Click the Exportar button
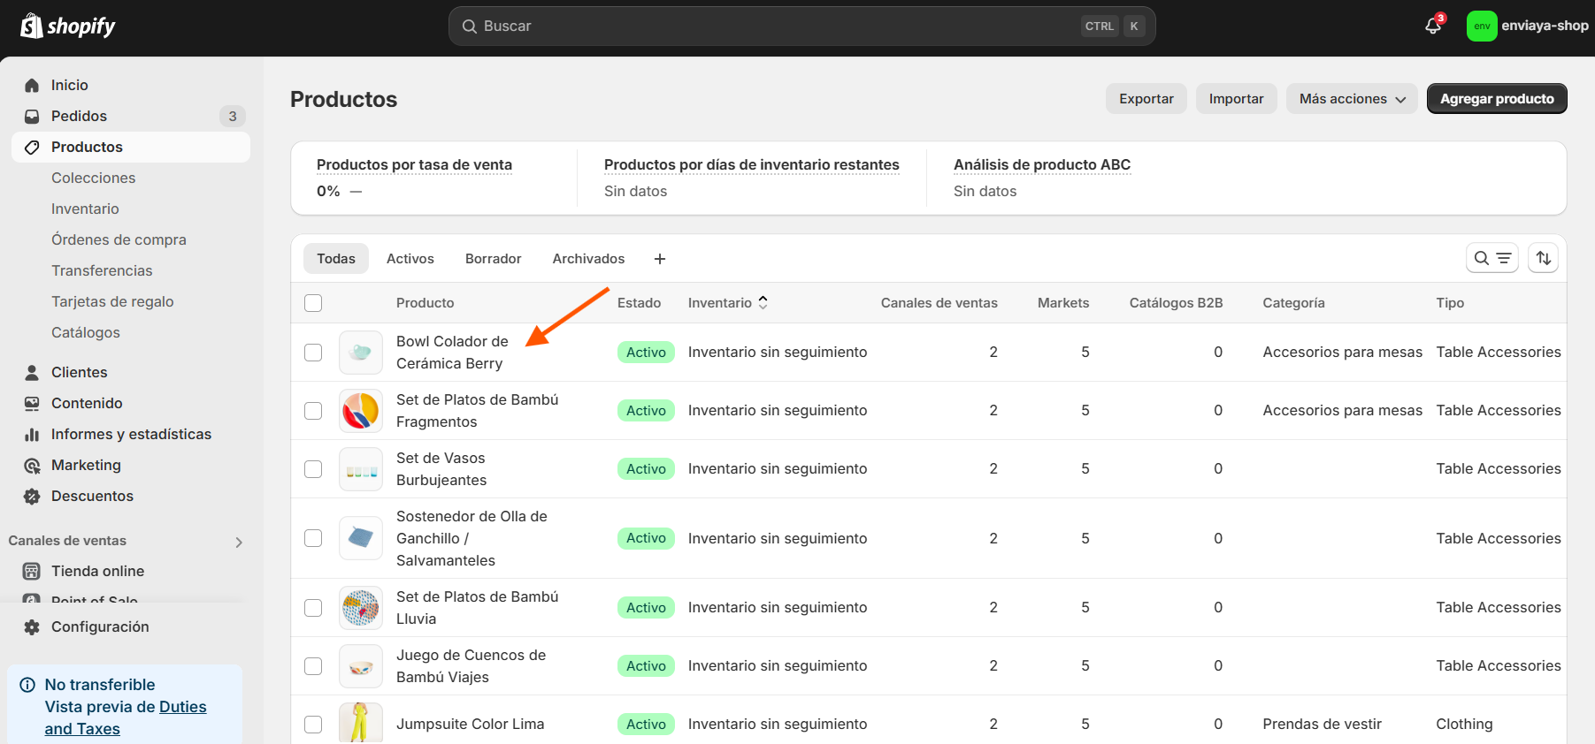This screenshot has height=744, width=1595. coord(1146,99)
